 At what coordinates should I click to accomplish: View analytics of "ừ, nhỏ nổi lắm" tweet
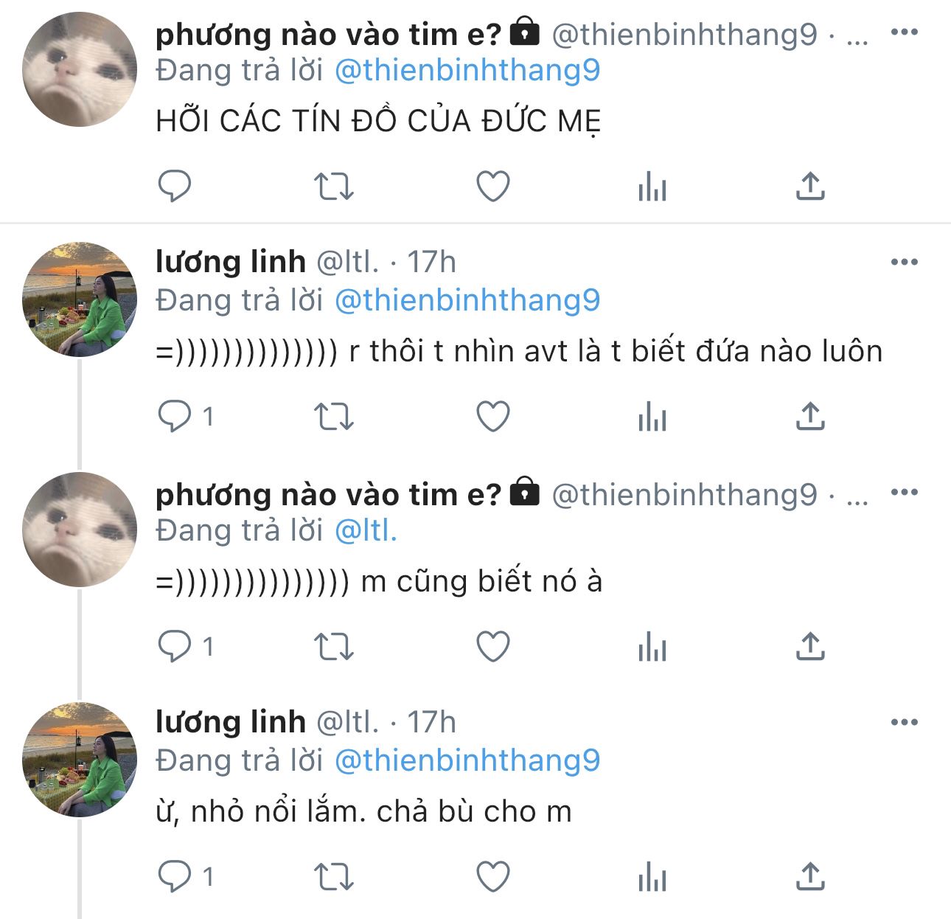(652, 878)
